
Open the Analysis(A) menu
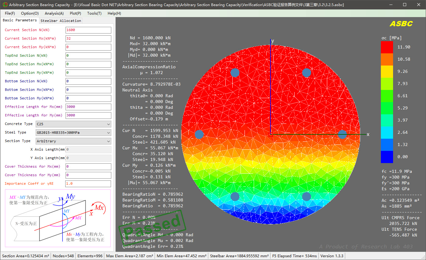coord(54,13)
